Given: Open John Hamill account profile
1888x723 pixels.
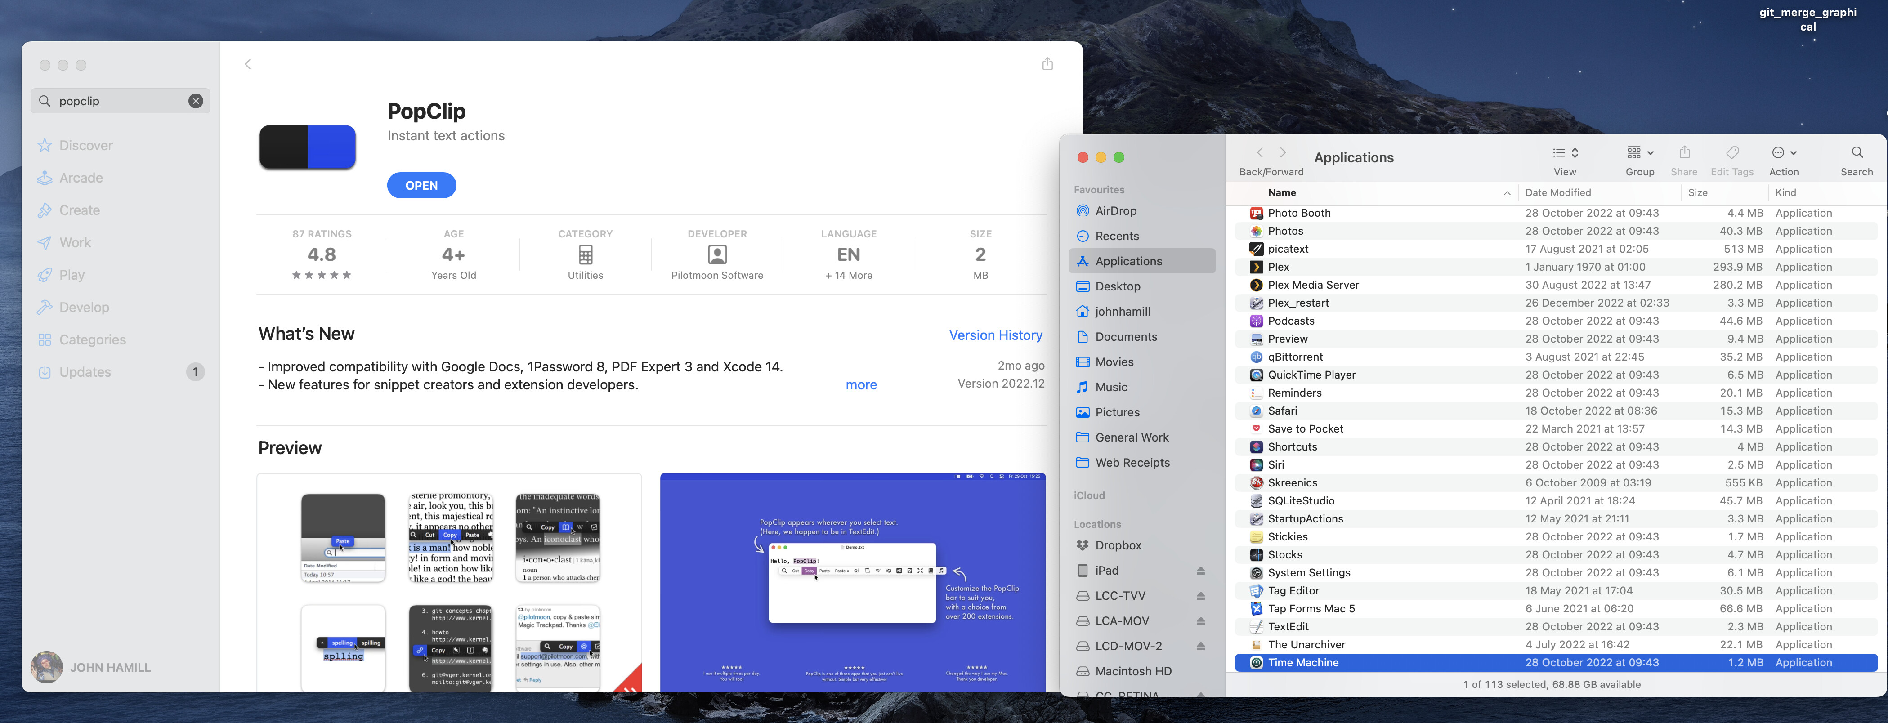Looking at the screenshot, I should click(91, 667).
